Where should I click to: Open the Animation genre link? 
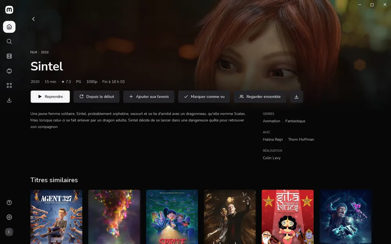271,121
